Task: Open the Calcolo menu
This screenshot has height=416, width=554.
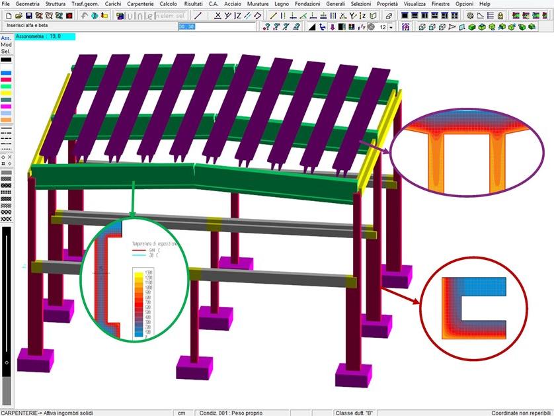Action: click(x=168, y=4)
